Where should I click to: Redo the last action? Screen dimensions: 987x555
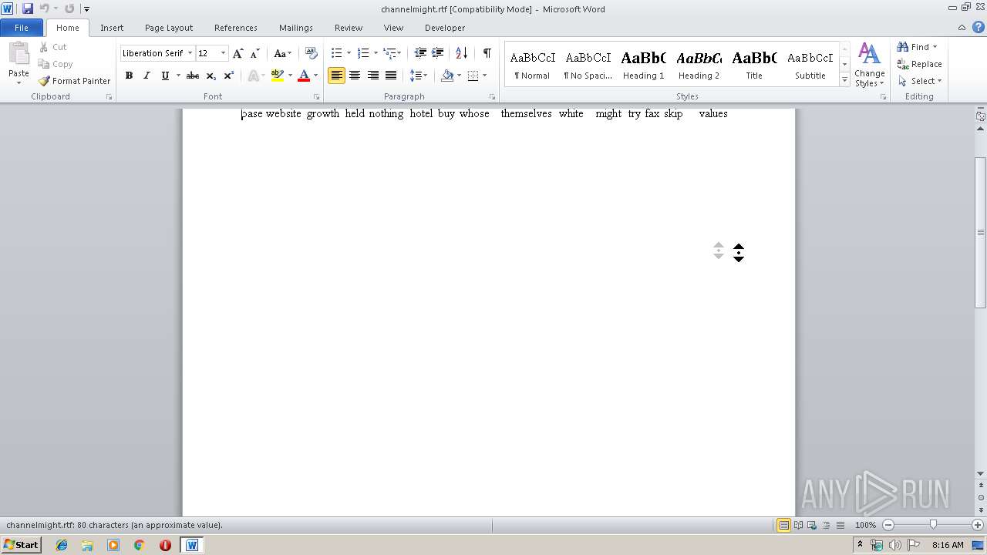pos(69,8)
